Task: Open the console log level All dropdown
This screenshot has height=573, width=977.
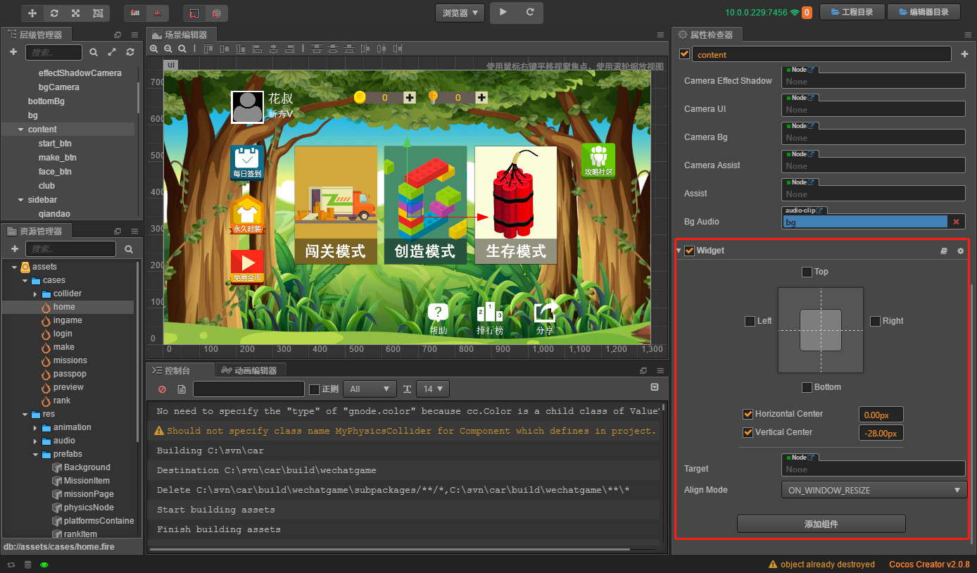Action: (x=369, y=389)
